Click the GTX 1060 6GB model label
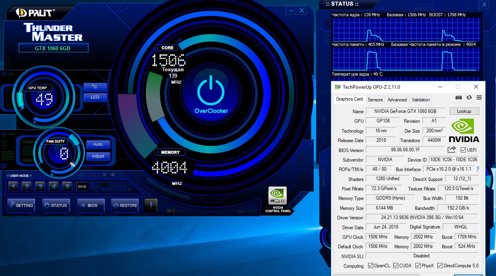The height and width of the screenshot is (276, 496). (53, 48)
